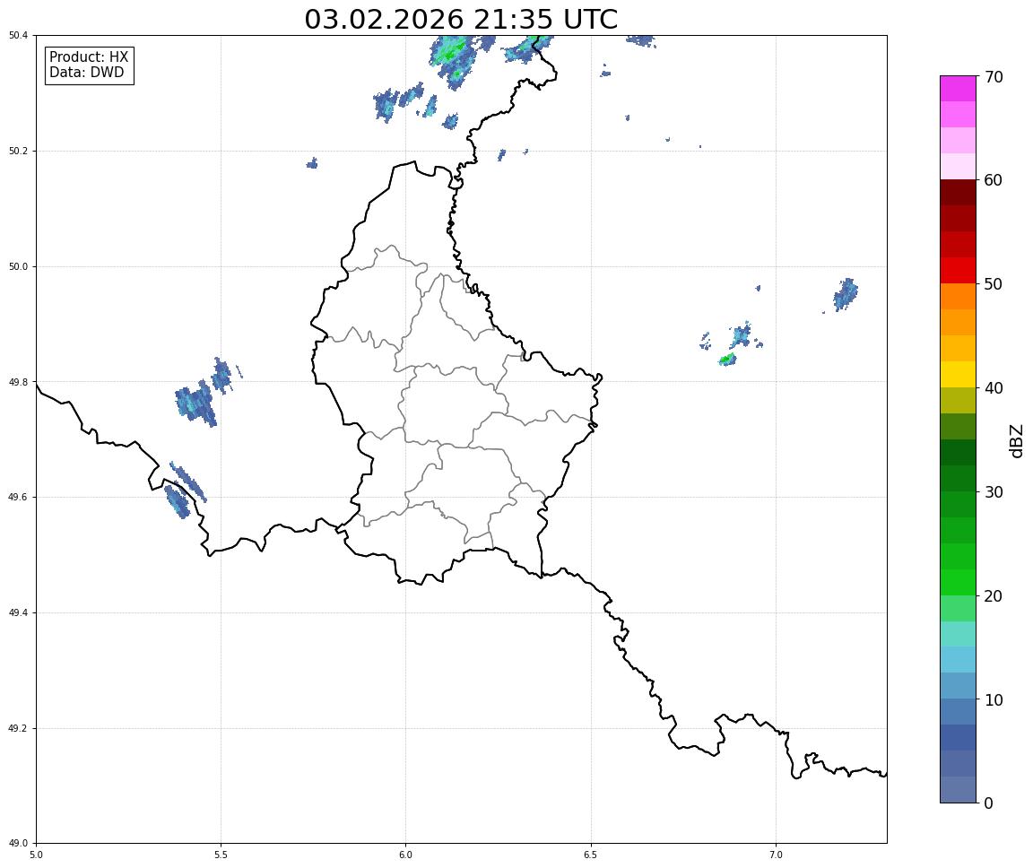The height and width of the screenshot is (868, 1033).
Task: Click colorbar tick label 30
Action: click(994, 492)
